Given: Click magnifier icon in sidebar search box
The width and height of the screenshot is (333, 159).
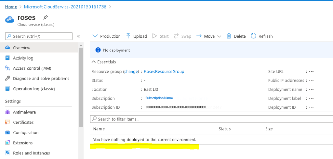Looking at the screenshot, I should click(9, 36).
